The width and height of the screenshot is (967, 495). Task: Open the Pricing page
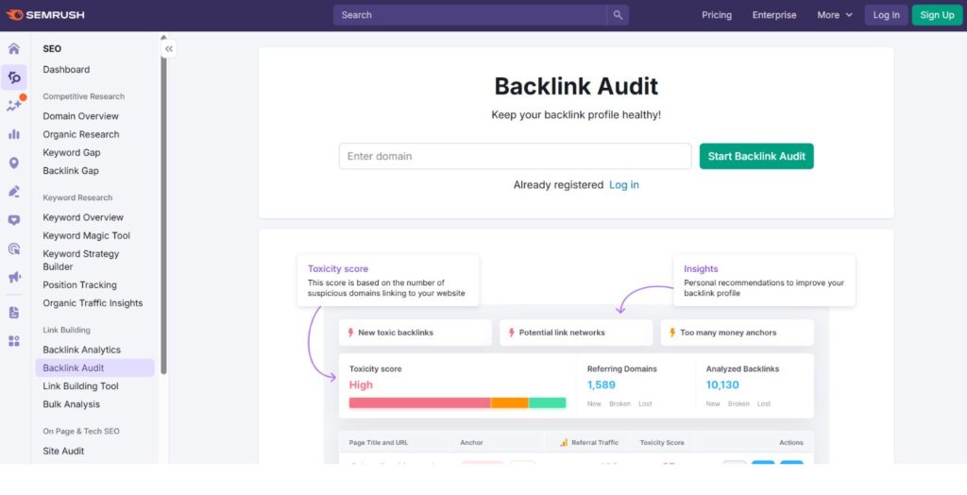click(717, 15)
